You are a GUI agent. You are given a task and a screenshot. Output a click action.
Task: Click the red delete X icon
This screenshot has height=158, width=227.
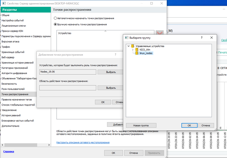click(159, 33)
